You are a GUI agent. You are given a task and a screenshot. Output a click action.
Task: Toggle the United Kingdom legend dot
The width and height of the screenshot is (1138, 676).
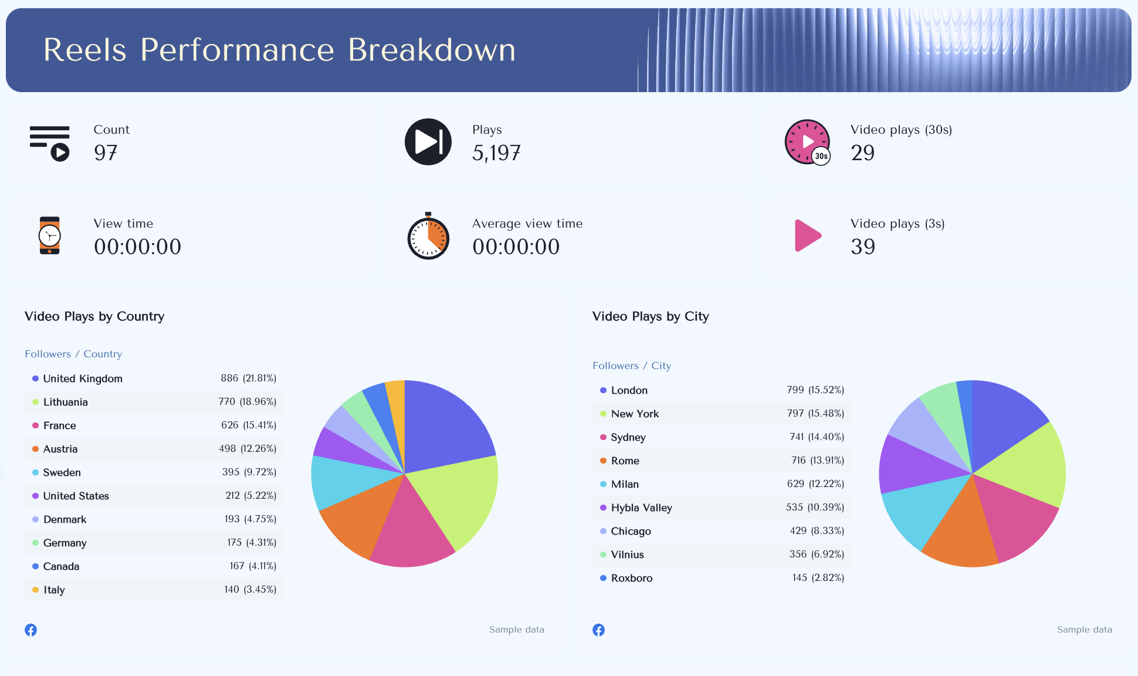(36, 378)
